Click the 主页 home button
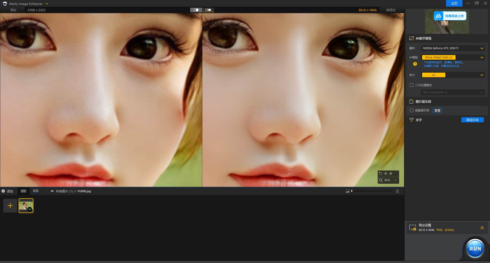 click(454, 3)
